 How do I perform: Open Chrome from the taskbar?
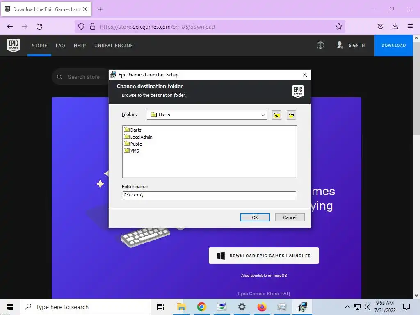201,307
